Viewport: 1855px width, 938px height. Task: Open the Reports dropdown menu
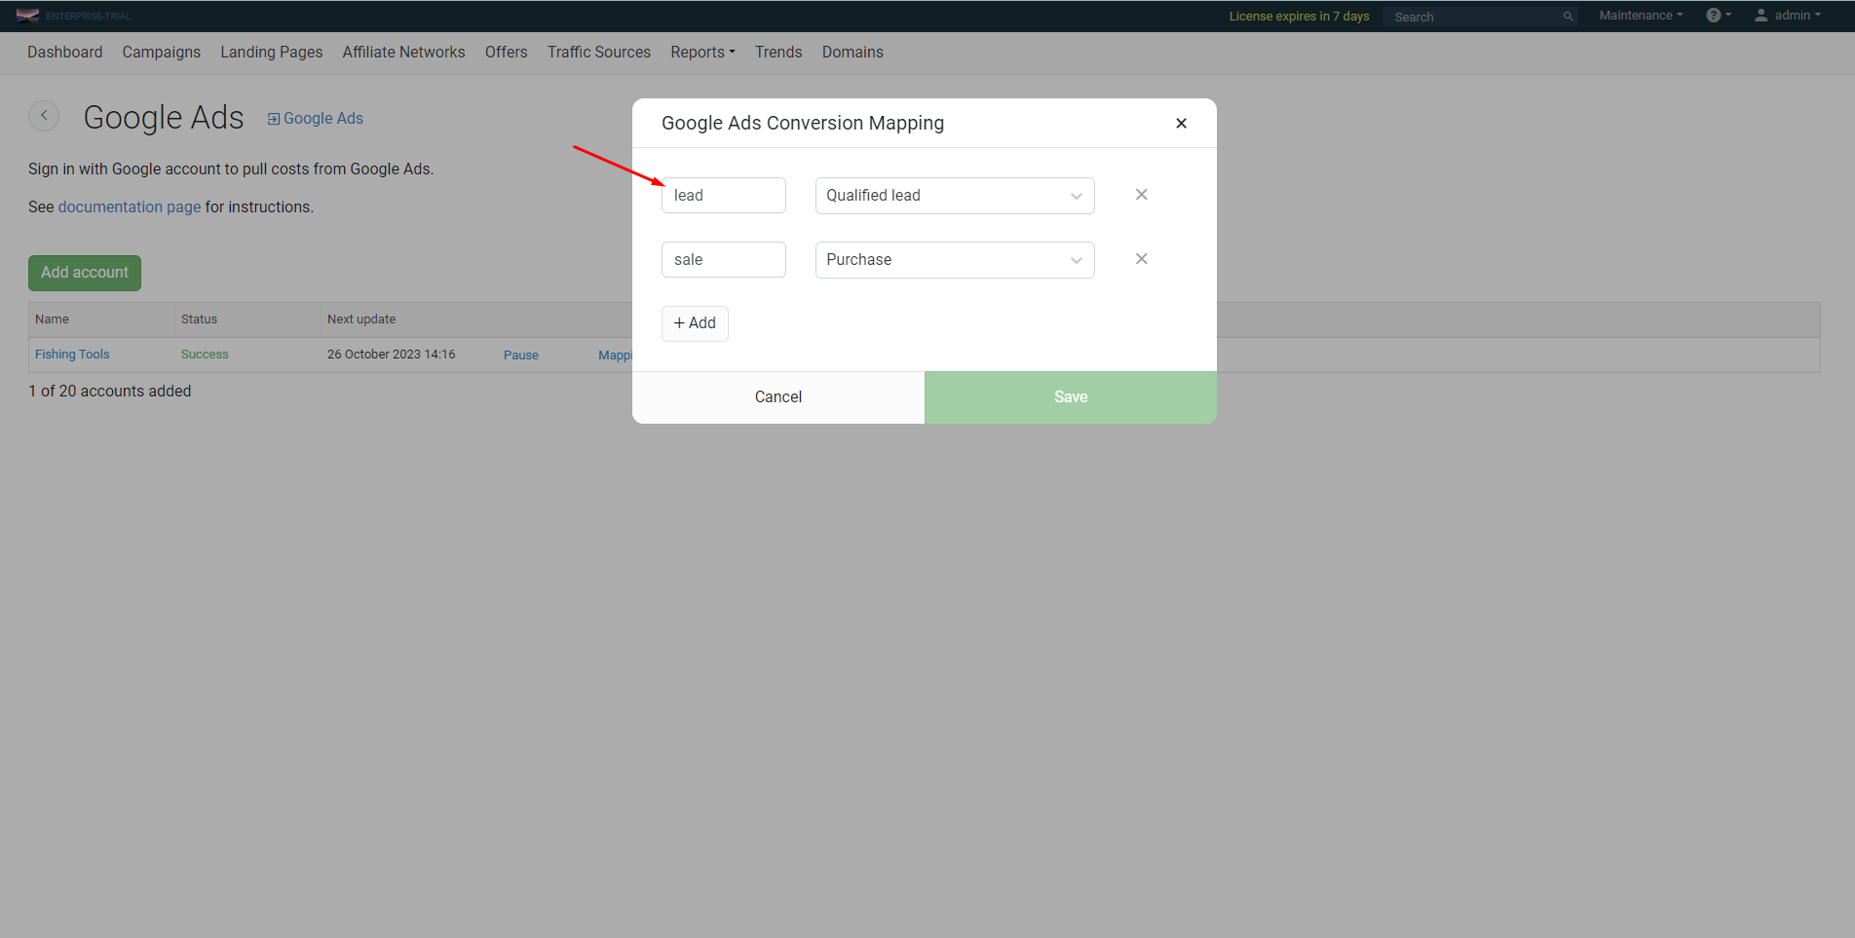tap(702, 53)
